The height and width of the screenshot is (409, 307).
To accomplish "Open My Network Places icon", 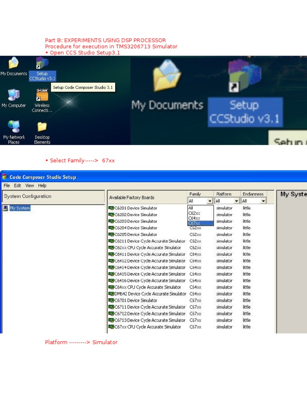I will point(14,128).
